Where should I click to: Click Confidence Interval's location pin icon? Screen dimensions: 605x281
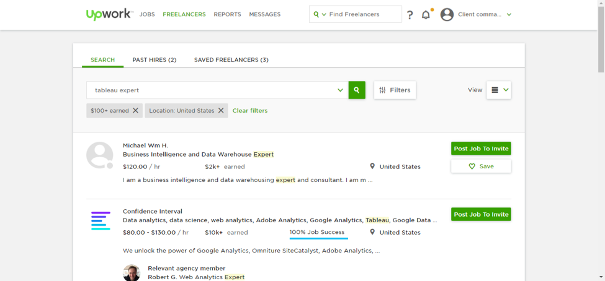click(x=372, y=232)
